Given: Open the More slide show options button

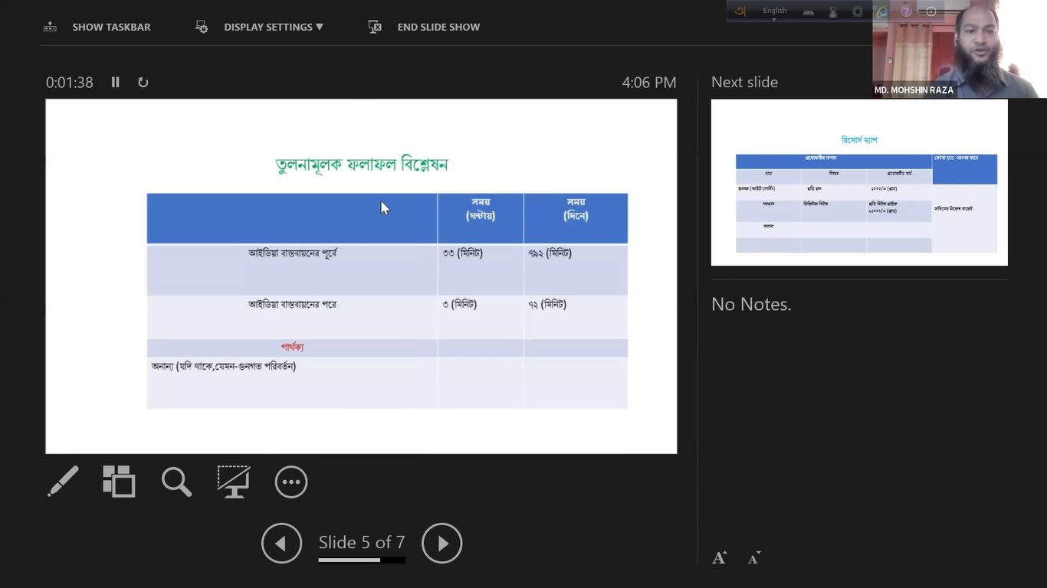Looking at the screenshot, I should coord(291,482).
